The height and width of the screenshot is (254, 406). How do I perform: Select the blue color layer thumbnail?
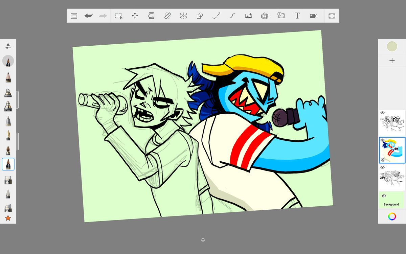[x=392, y=150]
